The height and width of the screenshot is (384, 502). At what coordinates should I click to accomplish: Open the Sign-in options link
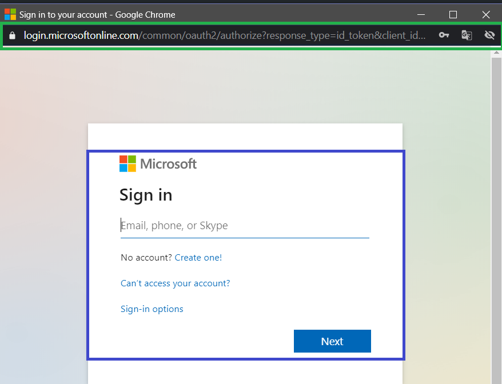152,309
